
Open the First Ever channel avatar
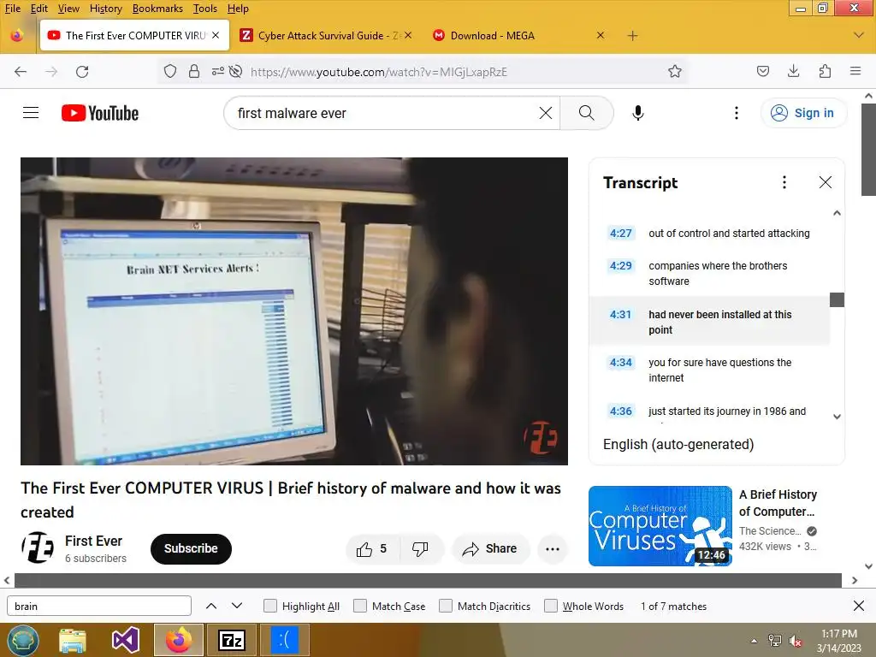click(38, 547)
